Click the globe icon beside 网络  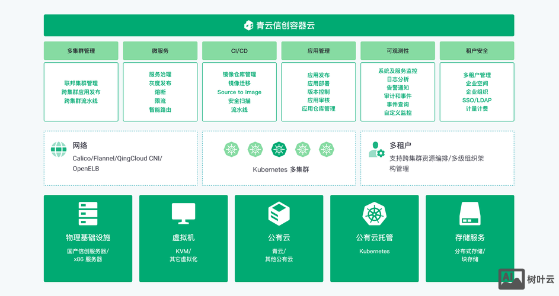click(59, 149)
